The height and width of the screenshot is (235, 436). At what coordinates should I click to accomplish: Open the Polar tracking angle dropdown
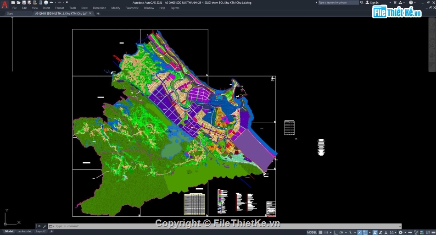(346, 232)
